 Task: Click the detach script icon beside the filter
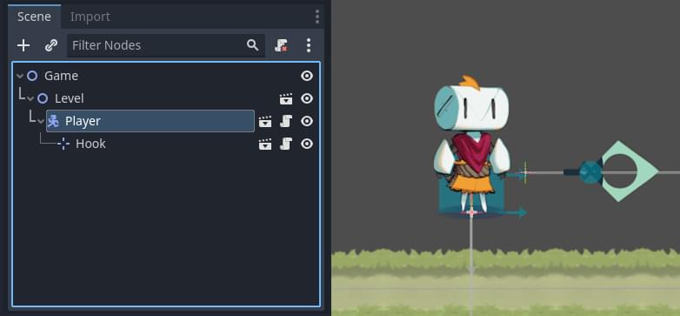pos(281,45)
